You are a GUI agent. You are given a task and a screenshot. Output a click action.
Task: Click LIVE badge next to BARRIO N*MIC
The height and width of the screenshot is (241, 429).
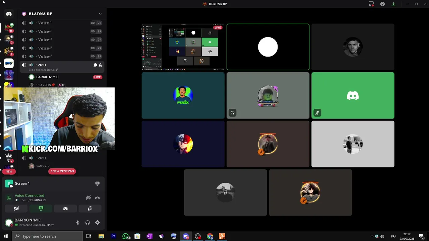97,77
